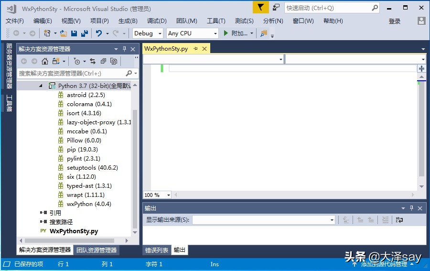
Task: Select the wxPython (4.0.4) package
Action: coord(89,204)
